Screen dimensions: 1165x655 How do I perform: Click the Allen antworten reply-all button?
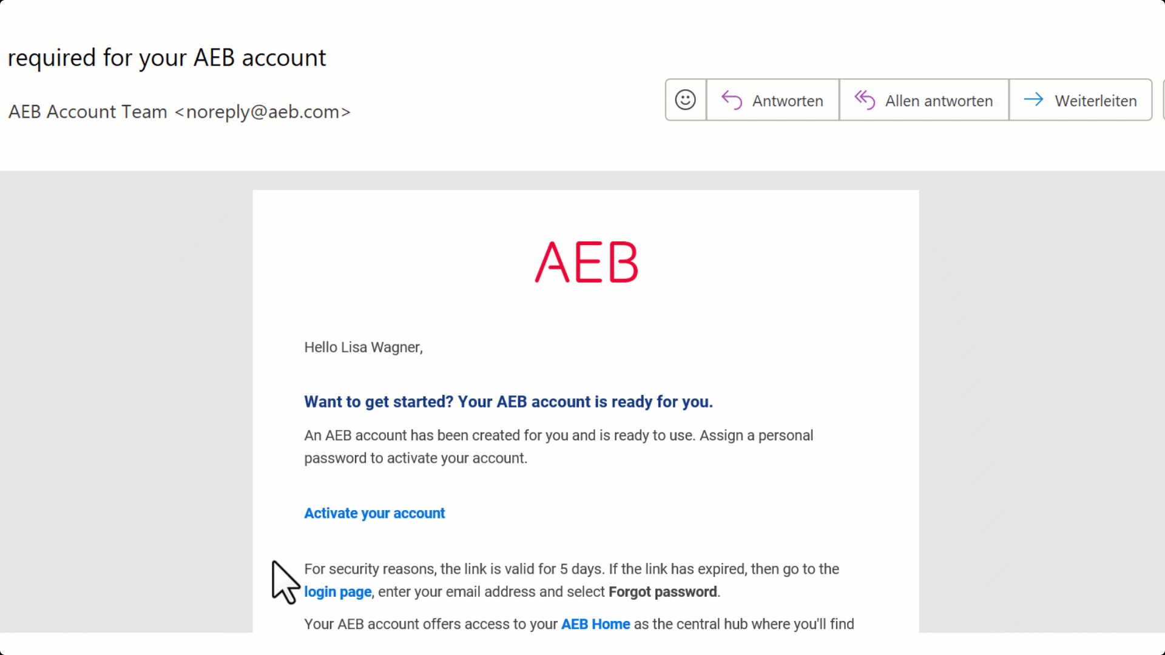pyautogui.click(x=924, y=100)
